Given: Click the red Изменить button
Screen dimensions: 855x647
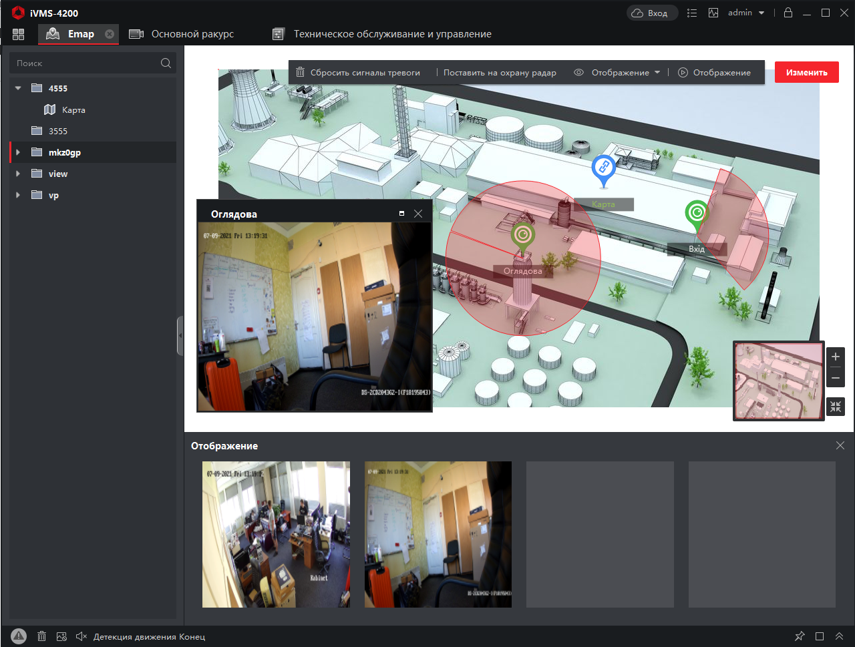Looking at the screenshot, I should click(x=806, y=72).
